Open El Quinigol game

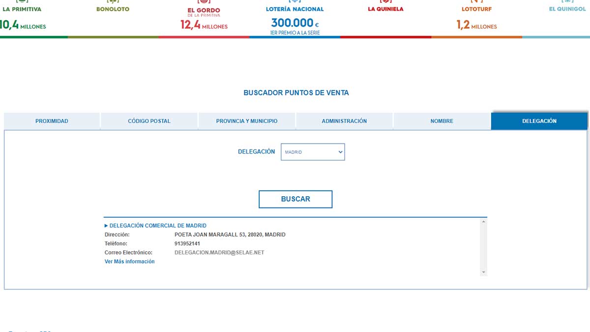[567, 9]
